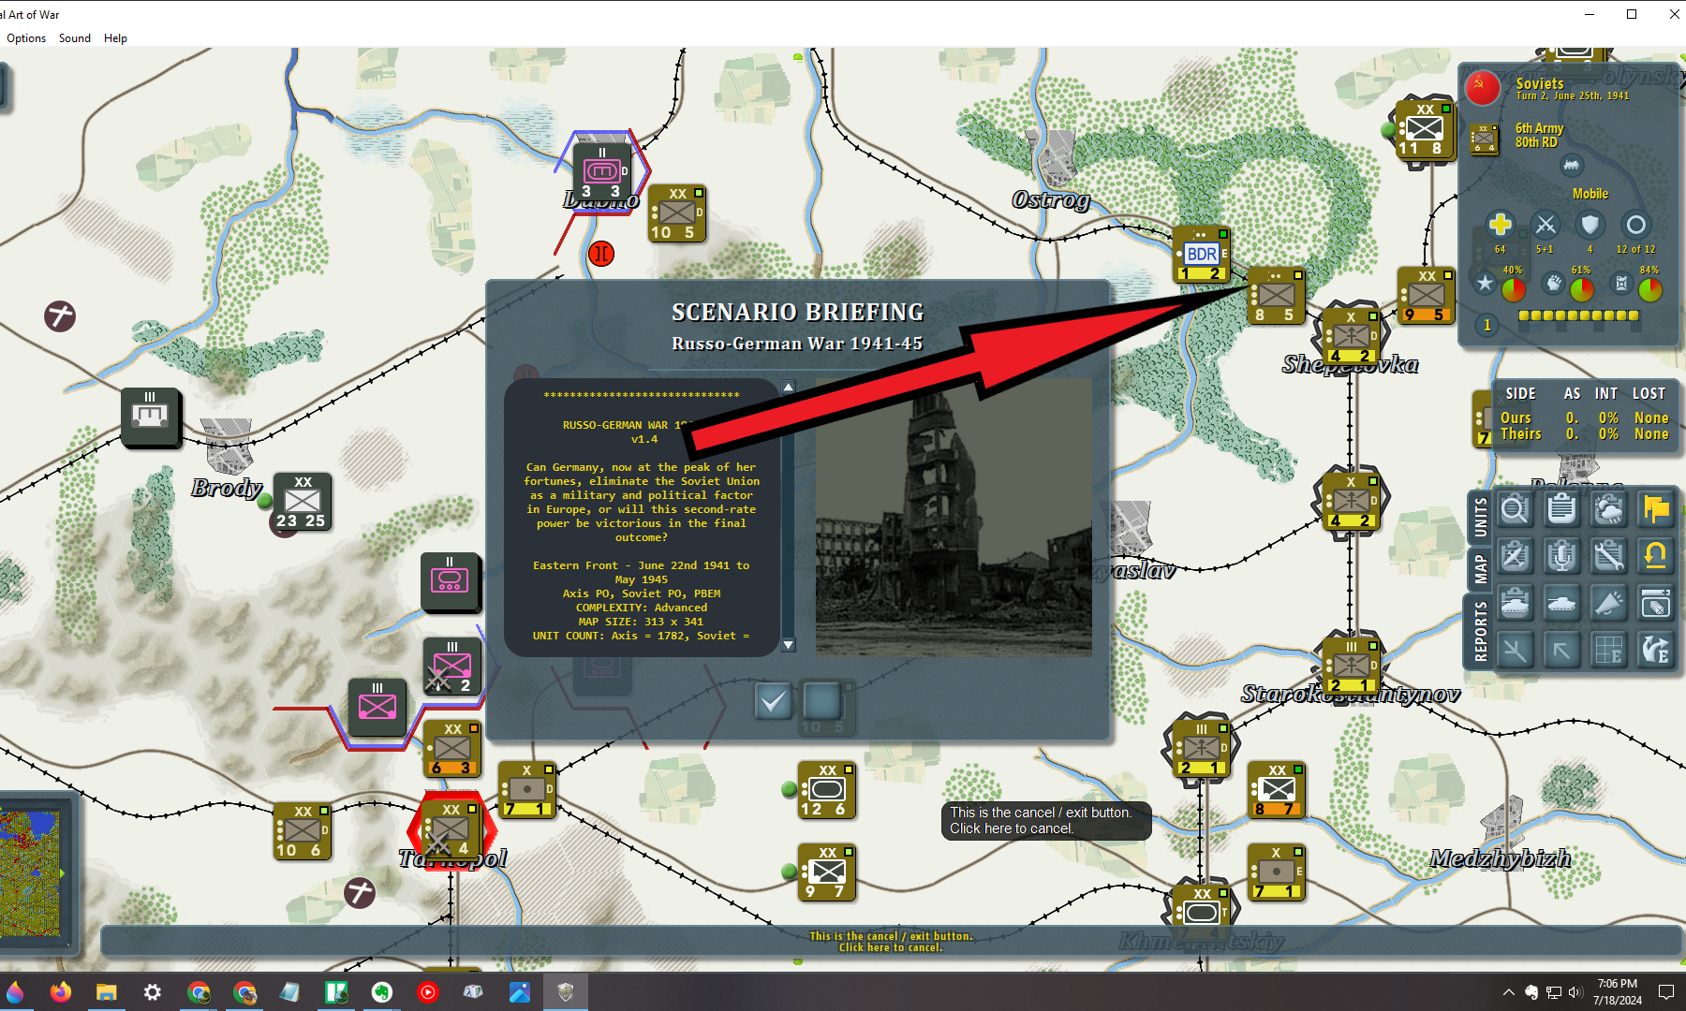Open the tank clipboard inventory report
This screenshot has width=1686, height=1011.
point(1515,604)
